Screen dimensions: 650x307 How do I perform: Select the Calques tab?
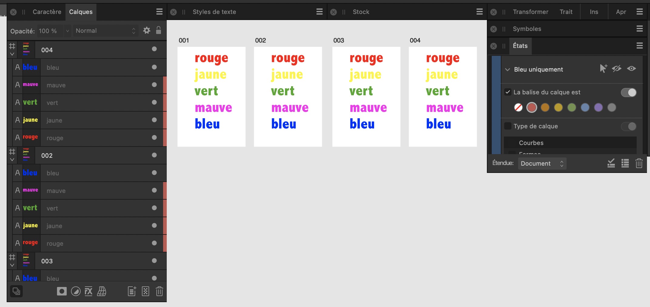click(81, 12)
